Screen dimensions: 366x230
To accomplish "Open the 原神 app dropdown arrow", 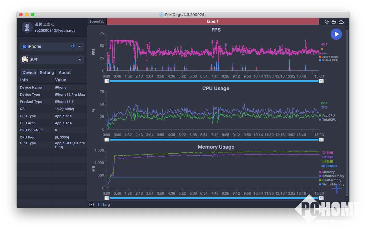I will [x=80, y=60].
